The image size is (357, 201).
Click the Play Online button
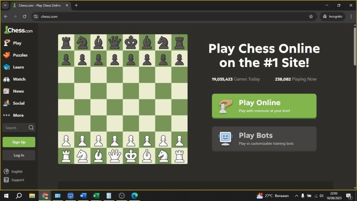click(264, 106)
